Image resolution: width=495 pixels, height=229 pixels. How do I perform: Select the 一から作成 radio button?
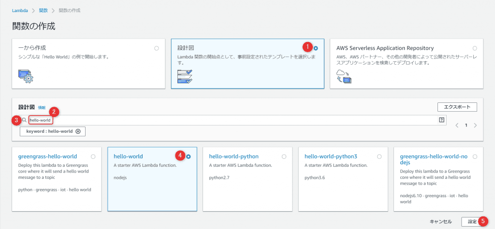click(156, 48)
